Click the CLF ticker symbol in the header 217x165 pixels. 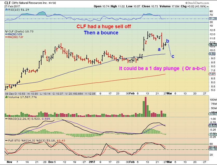8,3
